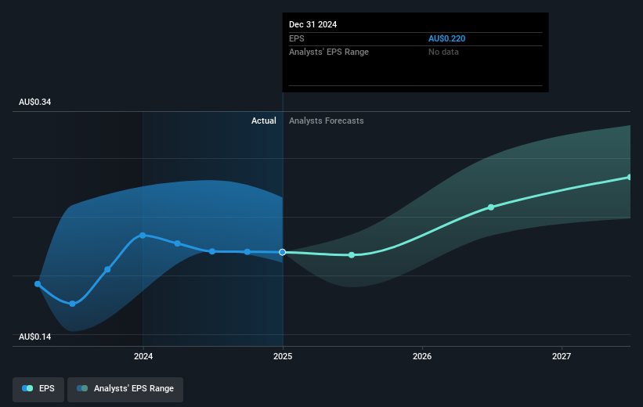Viewport: 643px width, 407px height.
Task: Select the late-2024 EPS data point
Action: pos(247,252)
